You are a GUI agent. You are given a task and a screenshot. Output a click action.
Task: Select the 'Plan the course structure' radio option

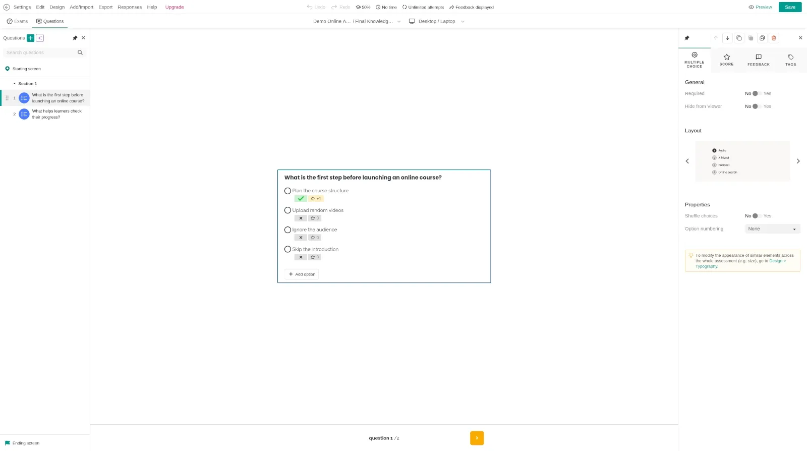tap(287, 191)
